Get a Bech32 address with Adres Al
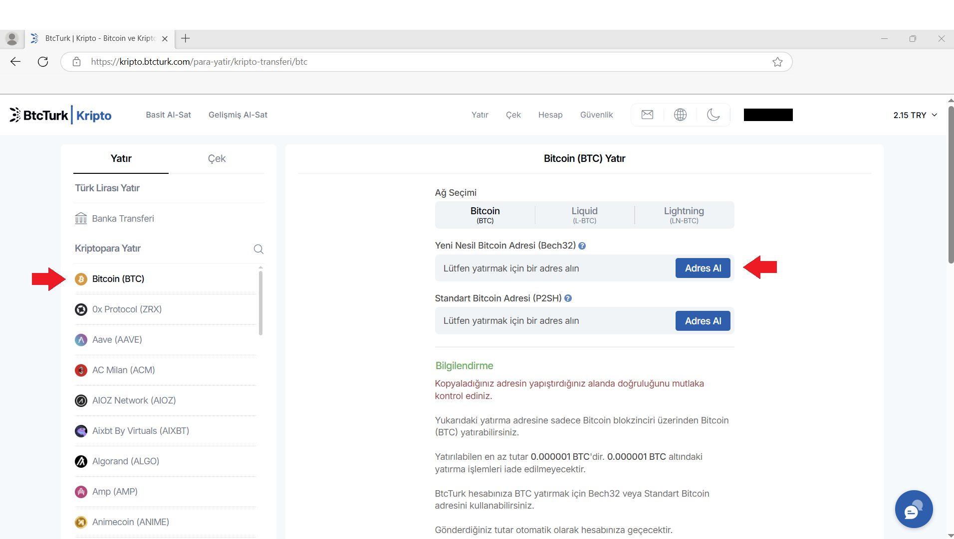The width and height of the screenshot is (954, 539). (x=703, y=268)
